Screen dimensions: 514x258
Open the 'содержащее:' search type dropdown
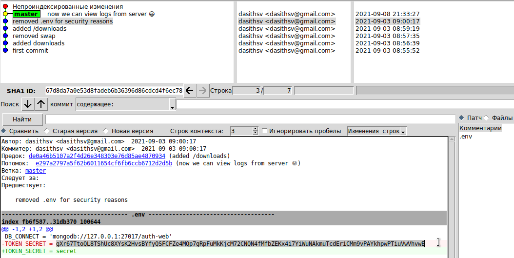(172, 105)
